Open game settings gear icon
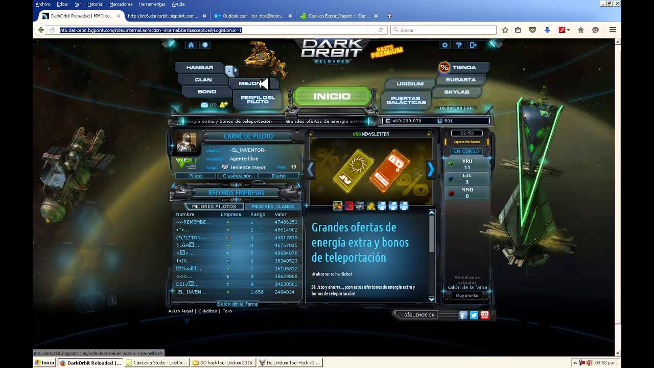This screenshot has width=654, height=368. click(x=445, y=45)
